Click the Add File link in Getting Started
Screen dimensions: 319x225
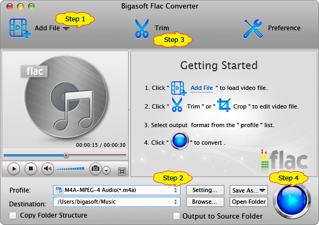[x=202, y=88]
